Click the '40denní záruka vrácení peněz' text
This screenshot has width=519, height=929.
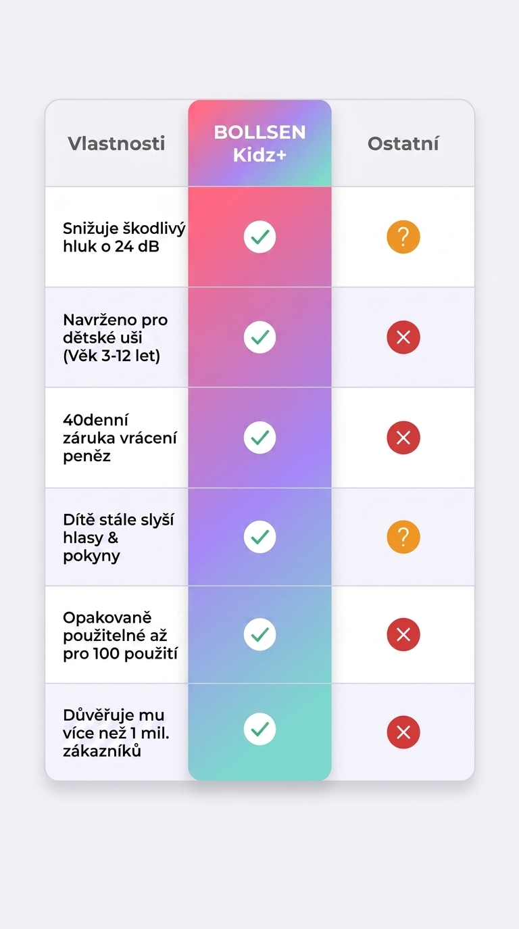tap(120, 438)
